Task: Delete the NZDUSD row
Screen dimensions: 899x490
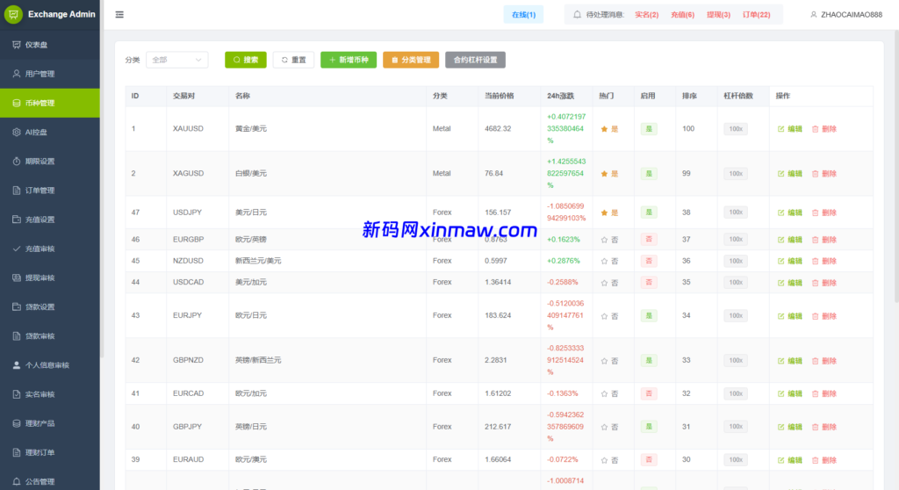Action: pos(823,261)
